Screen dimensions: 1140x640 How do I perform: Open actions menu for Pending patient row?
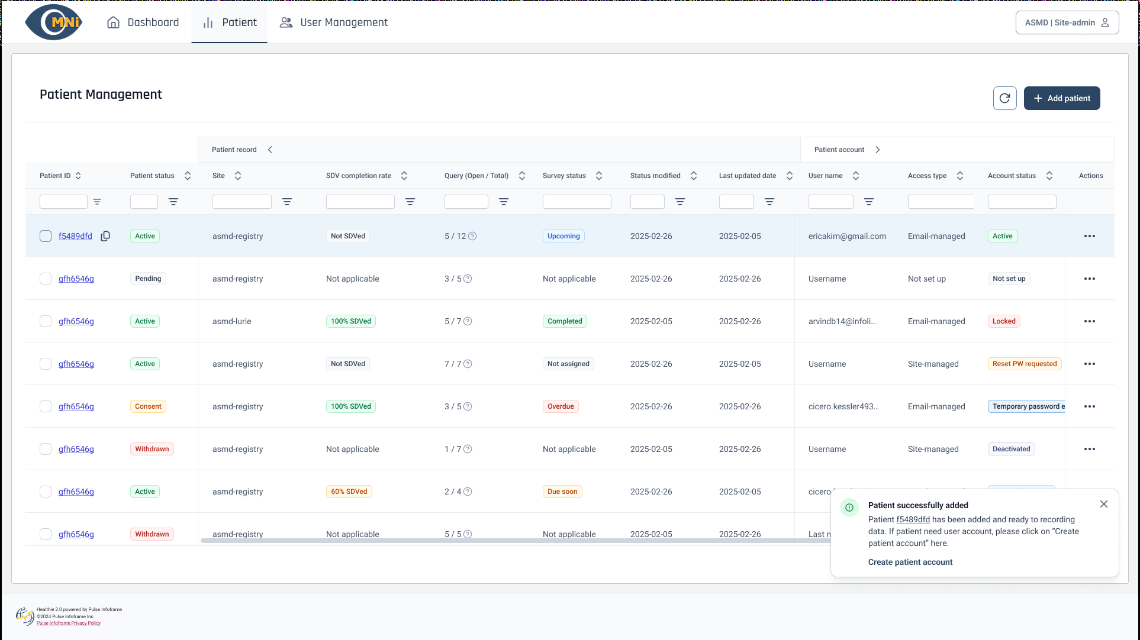1090,279
